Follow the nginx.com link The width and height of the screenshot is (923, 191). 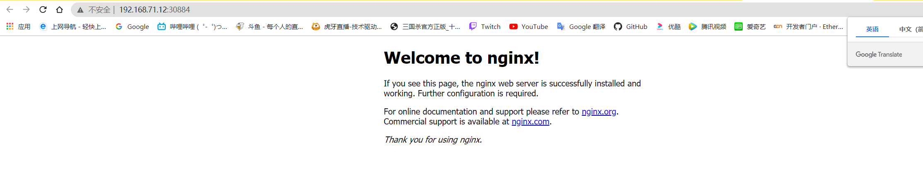pyautogui.click(x=530, y=122)
